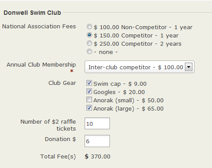Click the Anorak (large) - $65.00 label

coord(129,109)
